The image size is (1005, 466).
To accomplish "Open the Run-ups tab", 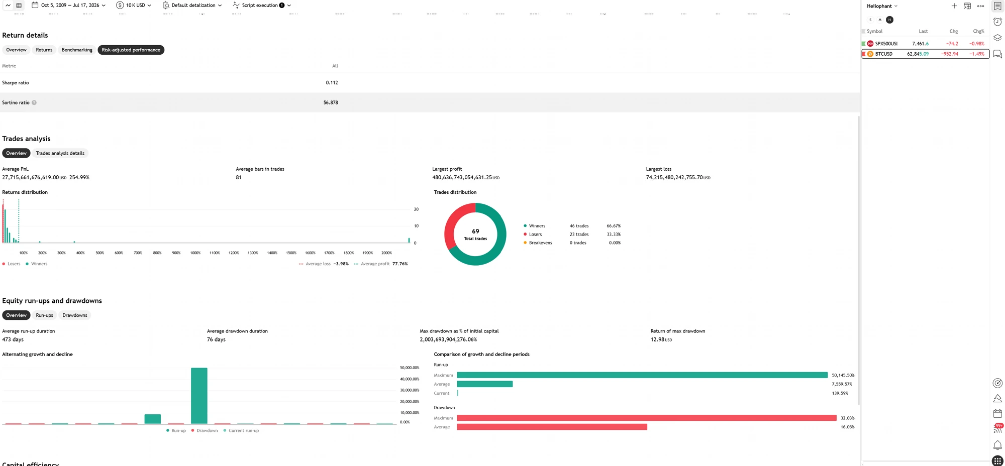I will coord(44,315).
